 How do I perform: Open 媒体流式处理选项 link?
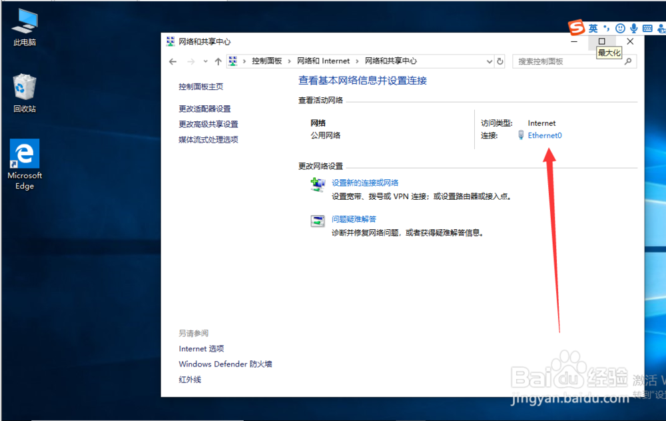(x=208, y=140)
